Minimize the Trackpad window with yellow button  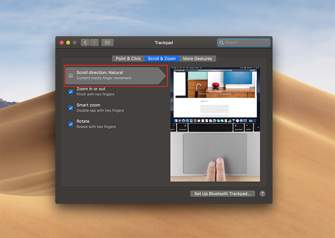(x=68, y=43)
